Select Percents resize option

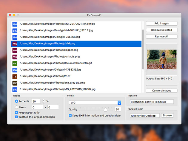16,101
